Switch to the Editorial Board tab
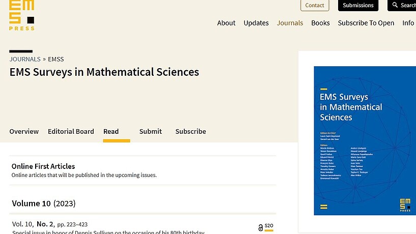Screen dimensions: 416x234 [71, 131]
